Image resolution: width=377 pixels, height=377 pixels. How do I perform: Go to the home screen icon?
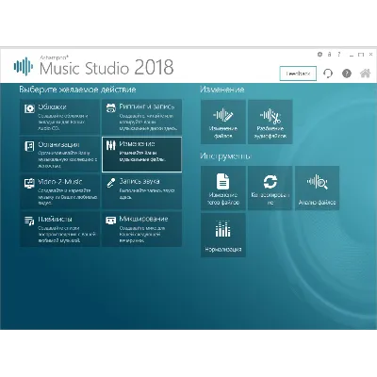(x=365, y=74)
